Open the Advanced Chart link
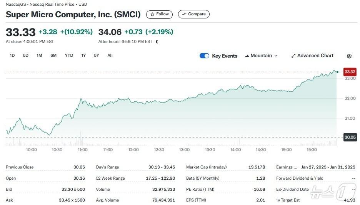This screenshot has width=360, height=205. (315, 56)
